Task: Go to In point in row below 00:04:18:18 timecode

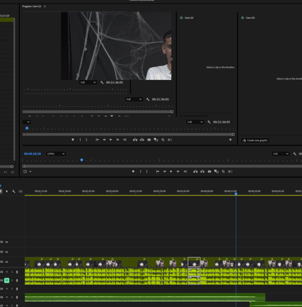Action: pos(158,171)
